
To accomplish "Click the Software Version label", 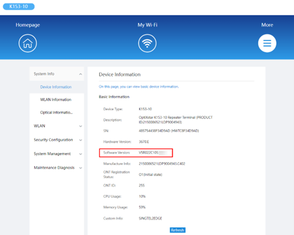I will pyautogui.click(x=117, y=153).
